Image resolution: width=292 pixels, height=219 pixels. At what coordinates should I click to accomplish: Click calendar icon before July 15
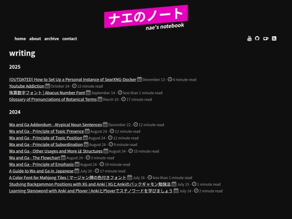(x=174, y=184)
